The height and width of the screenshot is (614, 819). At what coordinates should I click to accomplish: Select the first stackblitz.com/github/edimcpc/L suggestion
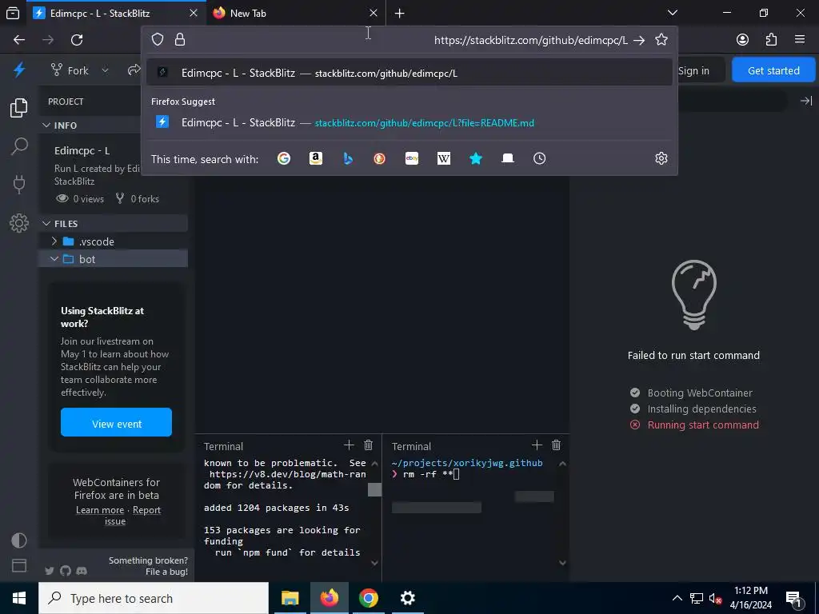[409, 73]
